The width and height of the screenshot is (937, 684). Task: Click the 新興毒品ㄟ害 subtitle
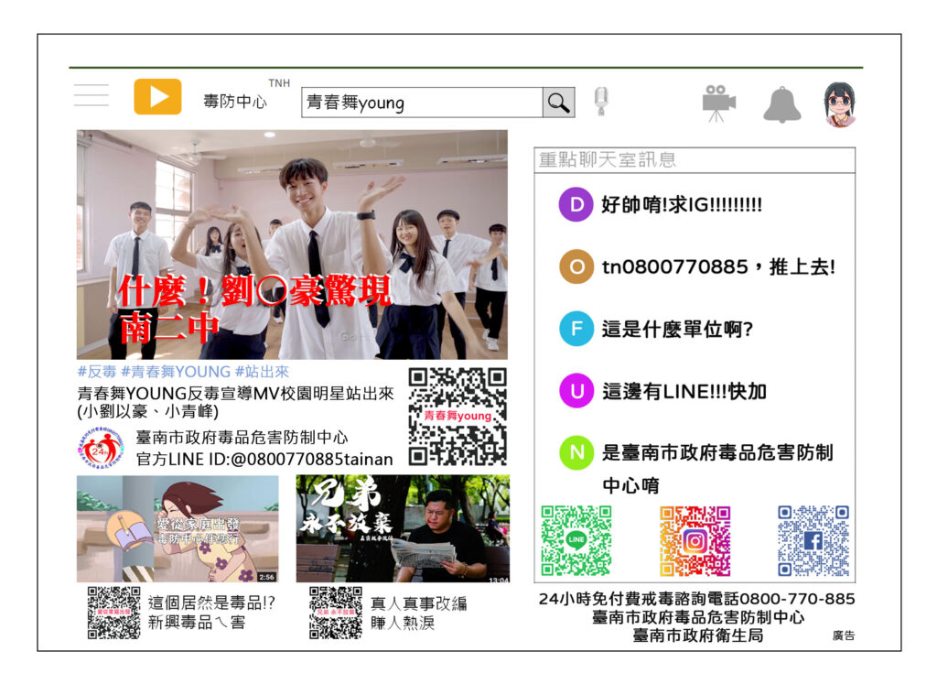(197, 623)
